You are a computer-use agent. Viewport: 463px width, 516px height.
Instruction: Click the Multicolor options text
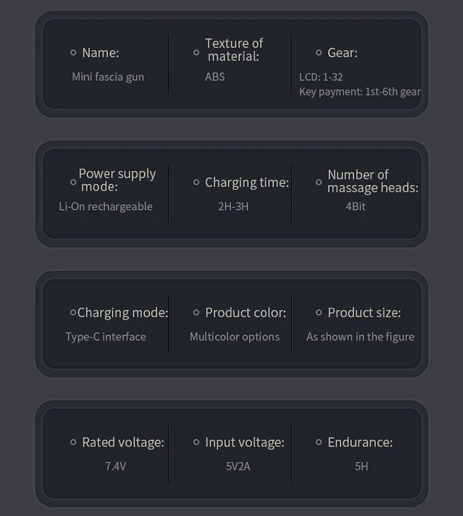(x=235, y=337)
